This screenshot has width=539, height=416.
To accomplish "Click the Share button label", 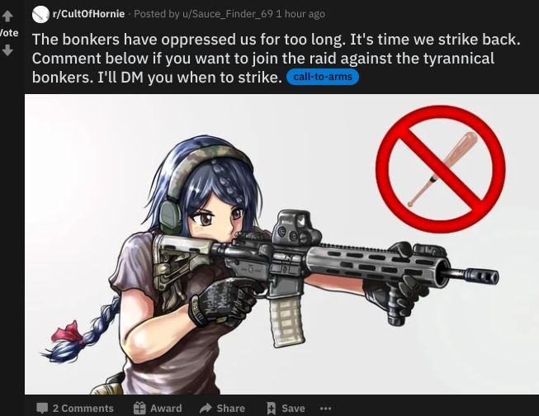I will tap(230, 408).
